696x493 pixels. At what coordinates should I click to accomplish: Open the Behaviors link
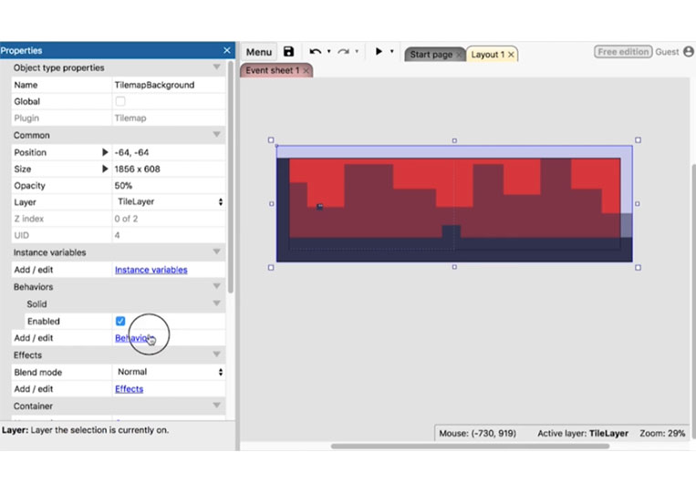tap(135, 338)
